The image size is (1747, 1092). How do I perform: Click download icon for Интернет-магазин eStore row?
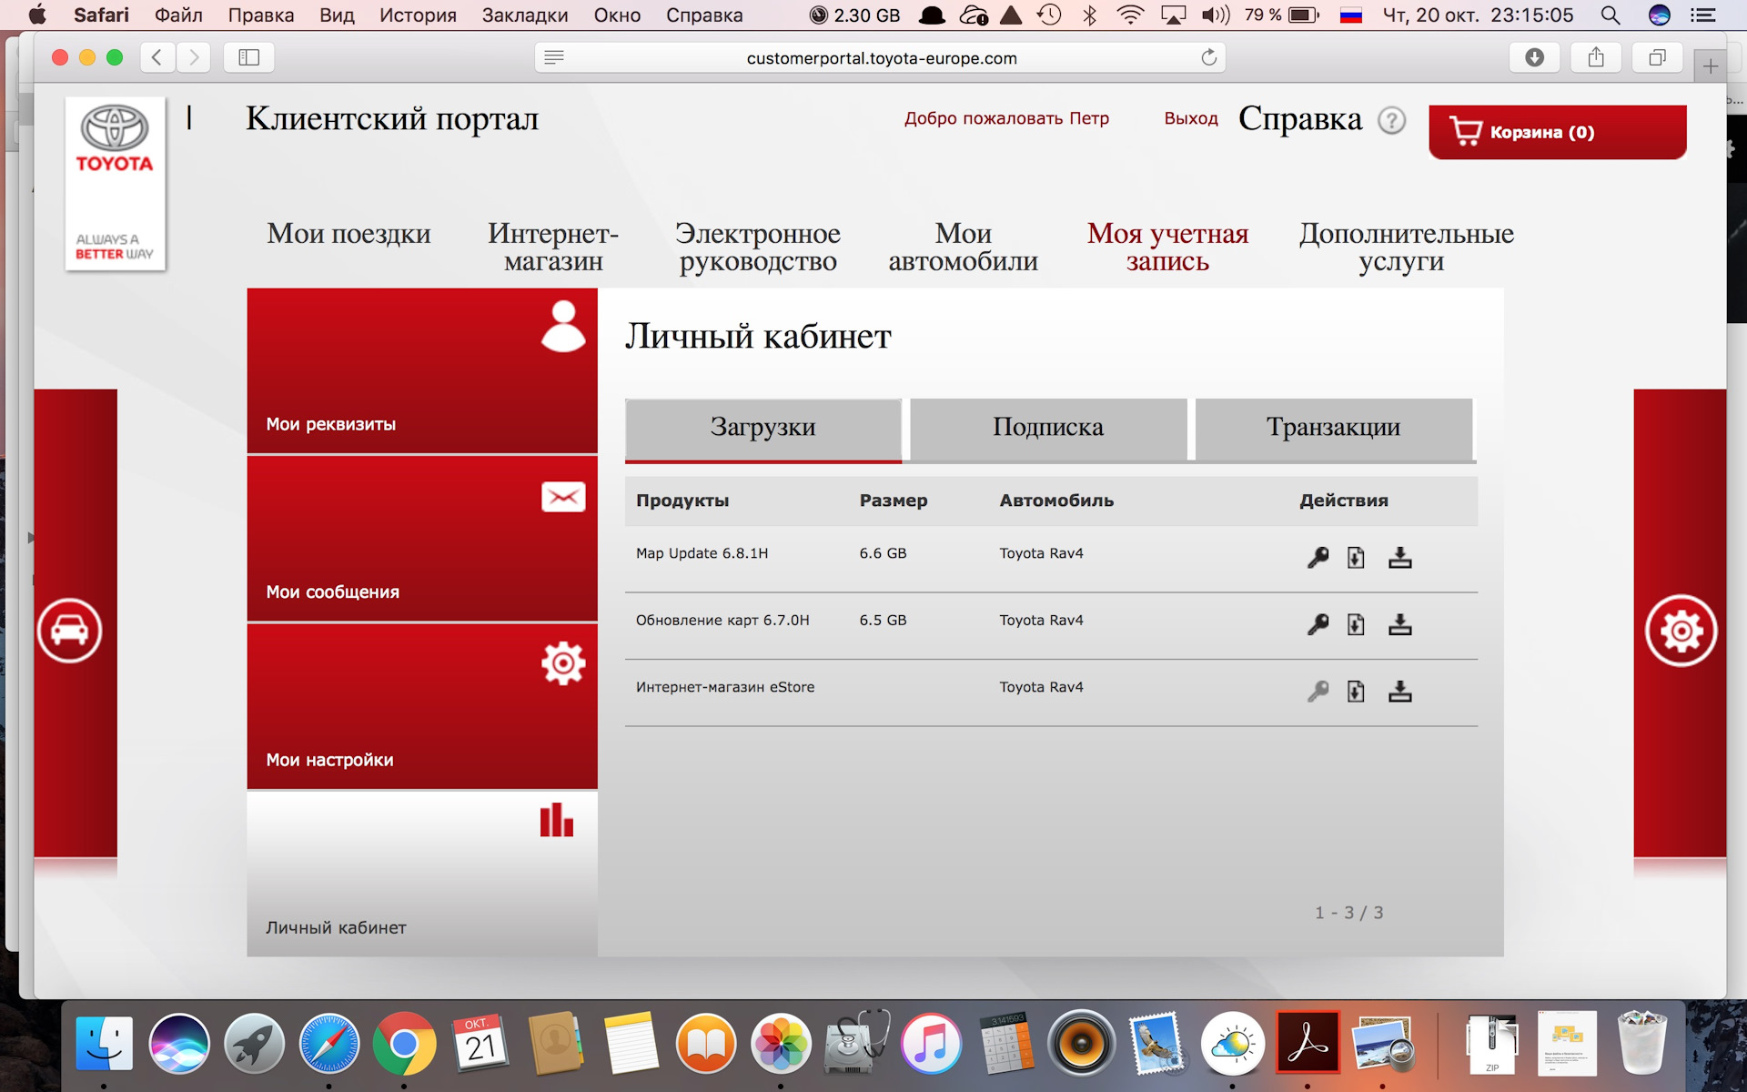point(1399,692)
